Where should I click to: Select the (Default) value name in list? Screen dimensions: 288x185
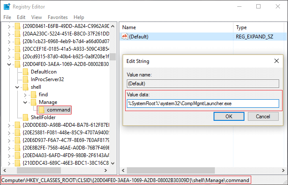click(x=139, y=37)
